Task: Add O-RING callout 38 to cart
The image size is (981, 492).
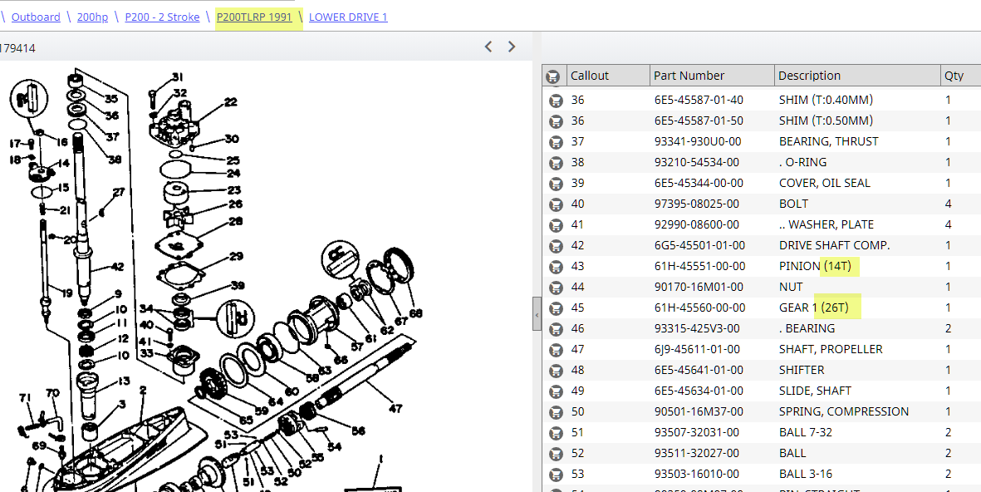Action: (x=556, y=163)
